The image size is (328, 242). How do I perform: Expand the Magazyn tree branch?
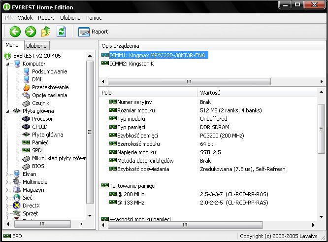pos(7,190)
